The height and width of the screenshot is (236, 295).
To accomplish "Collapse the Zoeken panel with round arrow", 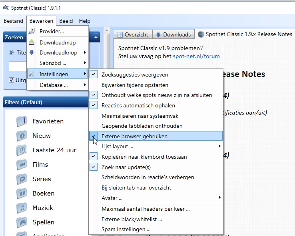I will click(96, 37).
